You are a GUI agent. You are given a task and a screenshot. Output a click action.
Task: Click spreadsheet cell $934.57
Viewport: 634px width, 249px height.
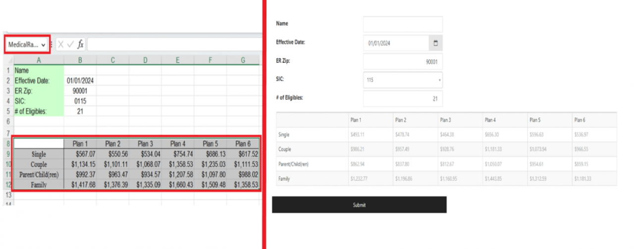(x=145, y=174)
